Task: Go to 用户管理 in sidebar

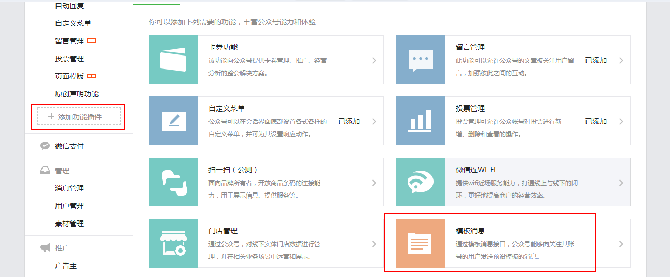Action: (x=69, y=206)
